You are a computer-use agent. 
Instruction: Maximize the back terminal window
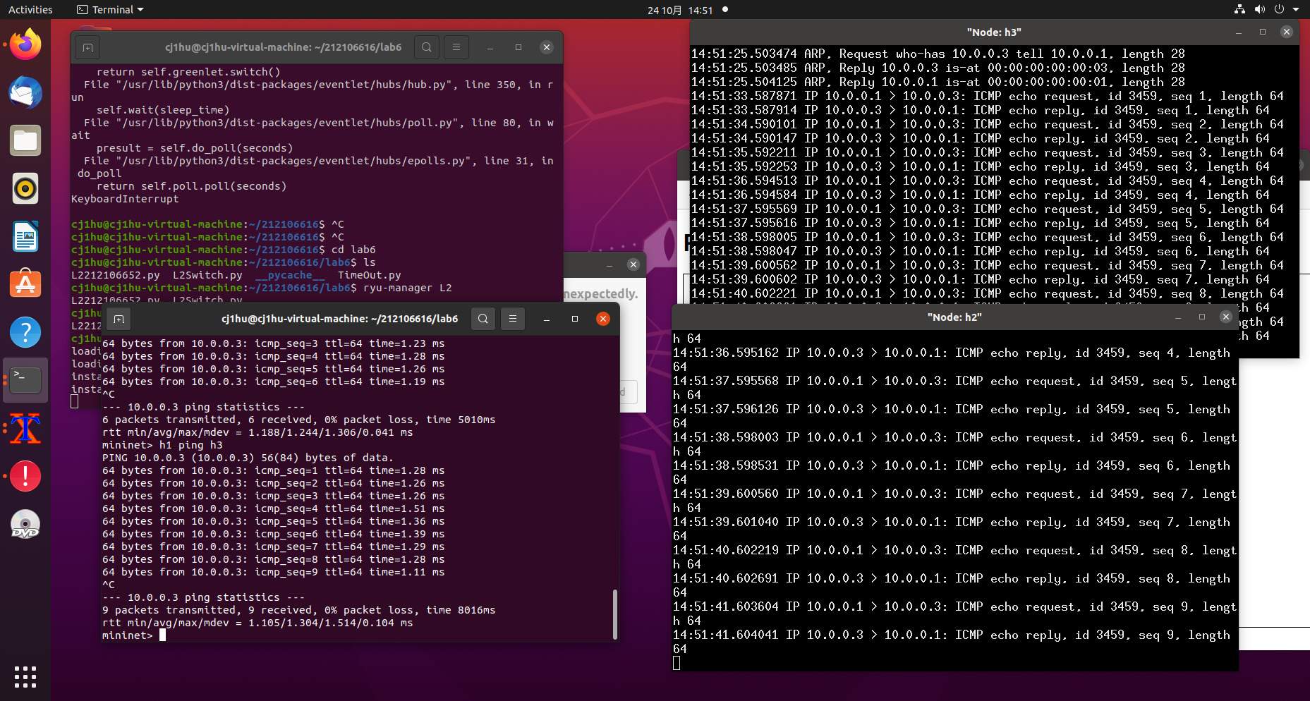518,47
